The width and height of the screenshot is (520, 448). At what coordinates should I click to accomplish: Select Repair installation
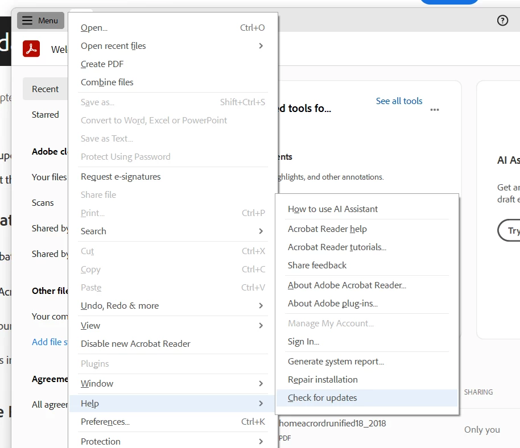tap(367, 380)
